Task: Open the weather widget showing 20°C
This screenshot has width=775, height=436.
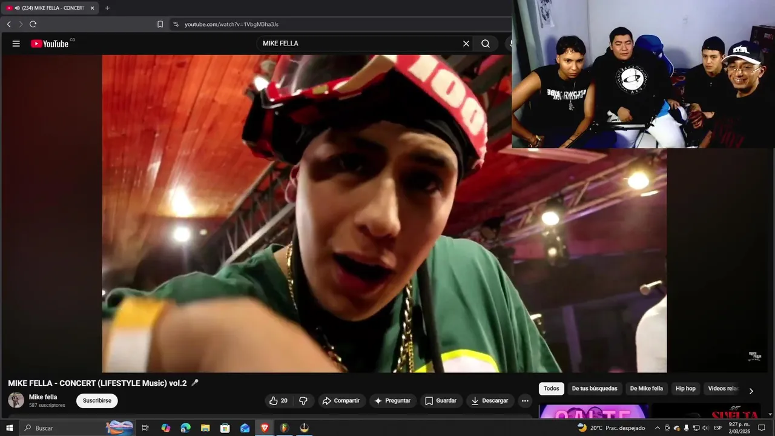Action: click(x=610, y=428)
